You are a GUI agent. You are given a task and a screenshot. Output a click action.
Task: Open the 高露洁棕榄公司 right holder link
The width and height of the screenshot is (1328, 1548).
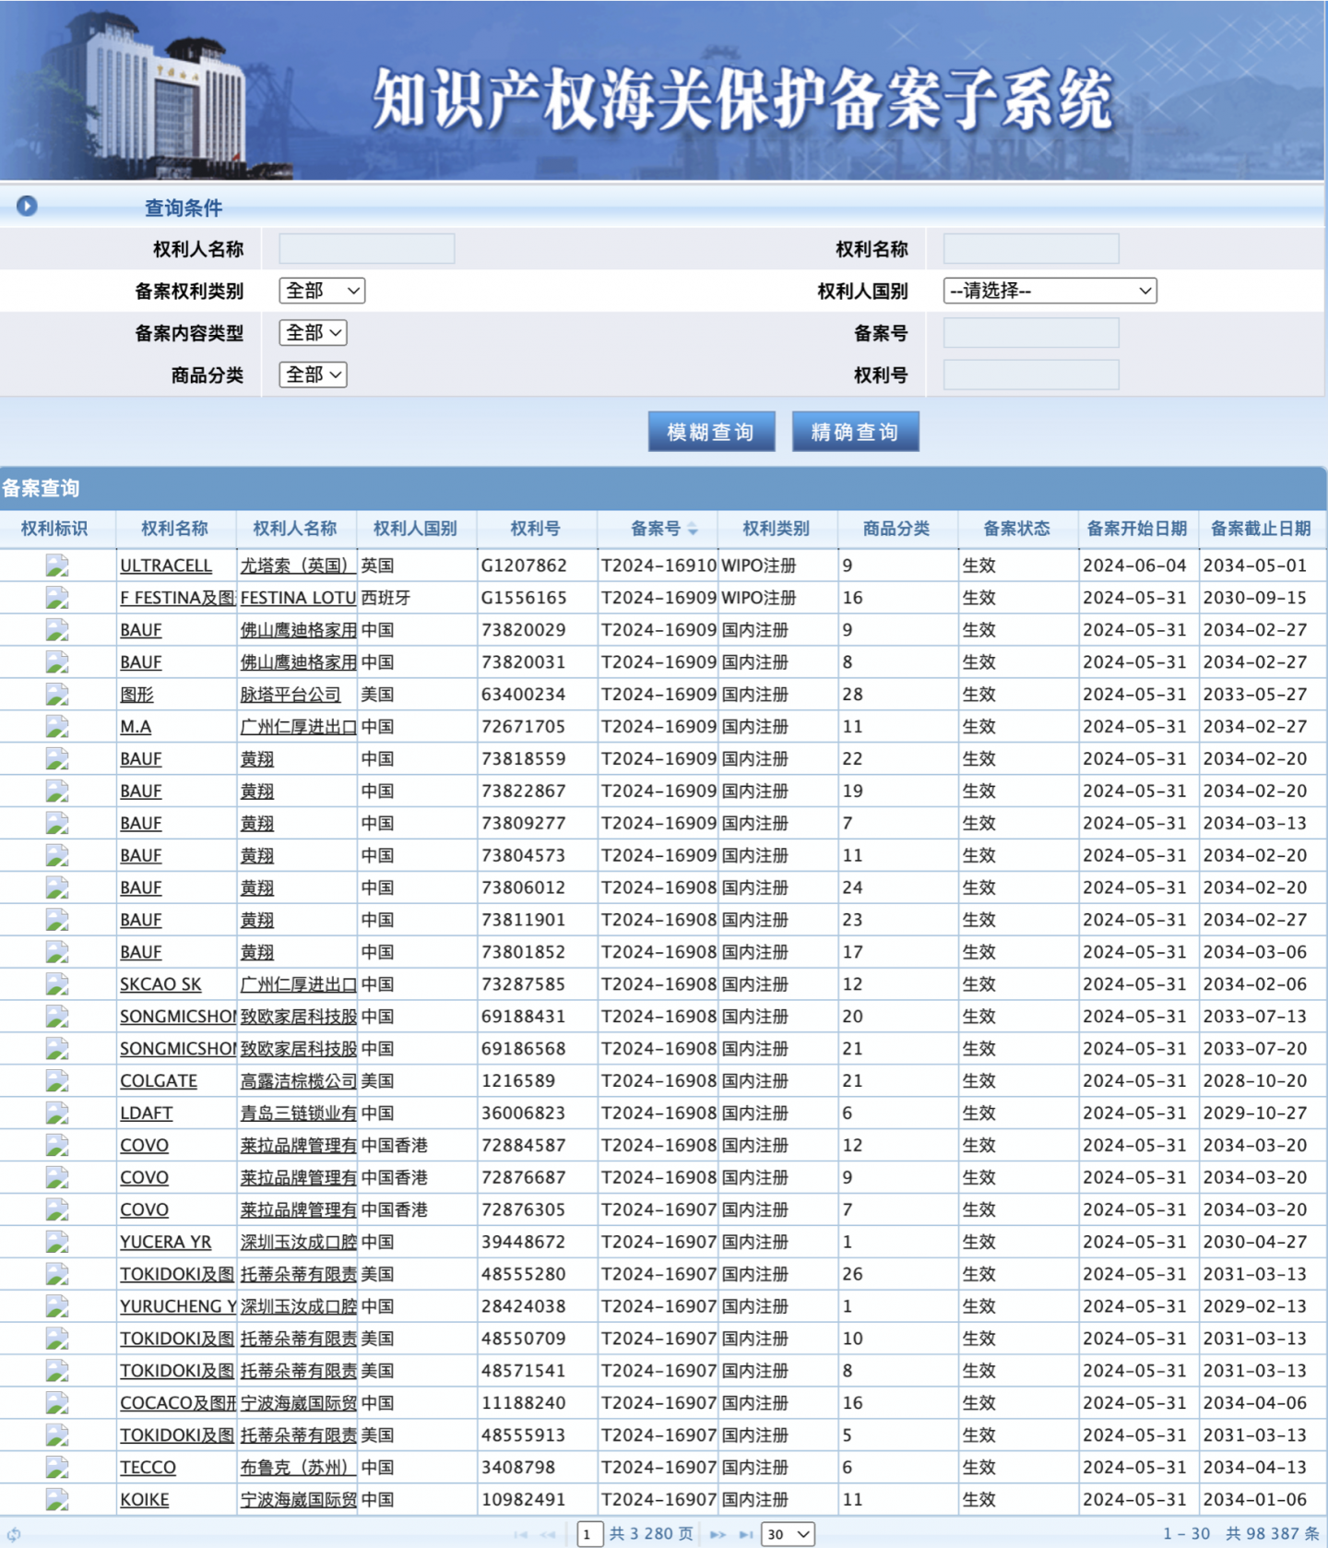coord(298,1081)
